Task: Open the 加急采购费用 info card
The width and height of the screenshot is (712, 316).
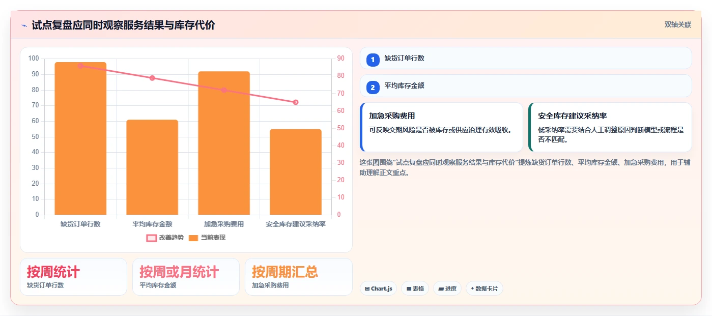Action: [441, 127]
